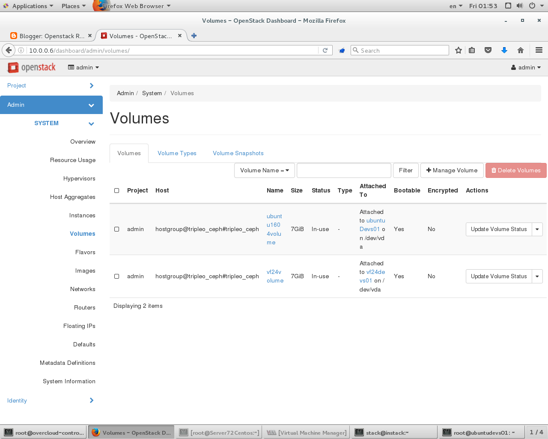
Task: Click the volume search input field
Action: click(x=344, y=170)
